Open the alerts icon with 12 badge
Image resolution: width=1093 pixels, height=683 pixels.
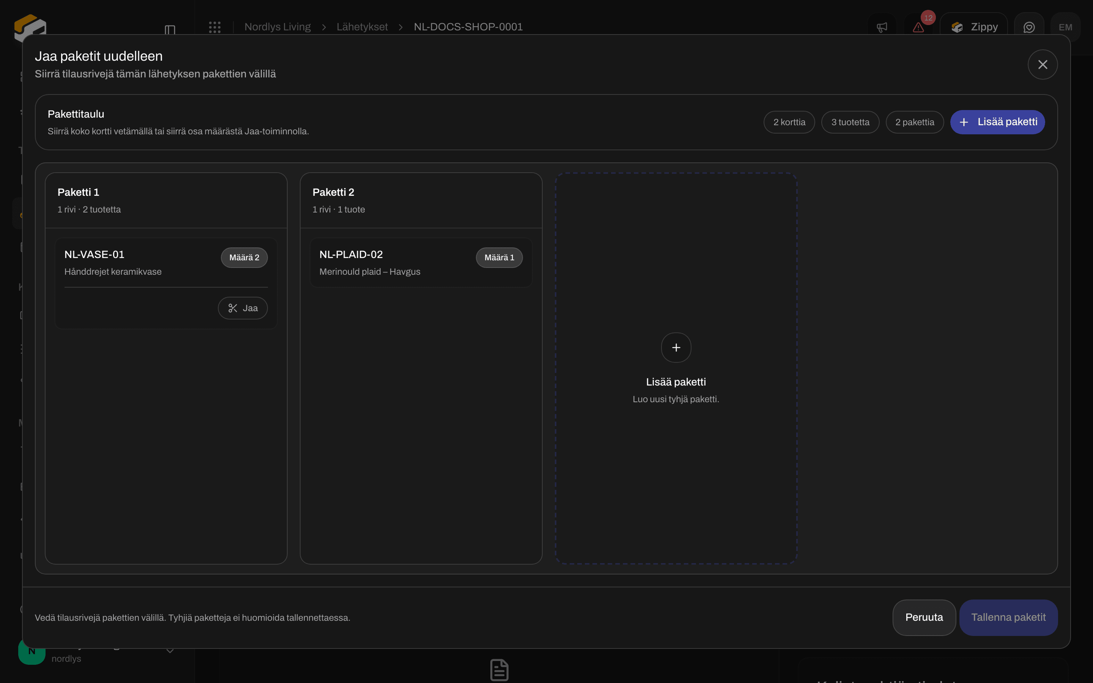918,27
